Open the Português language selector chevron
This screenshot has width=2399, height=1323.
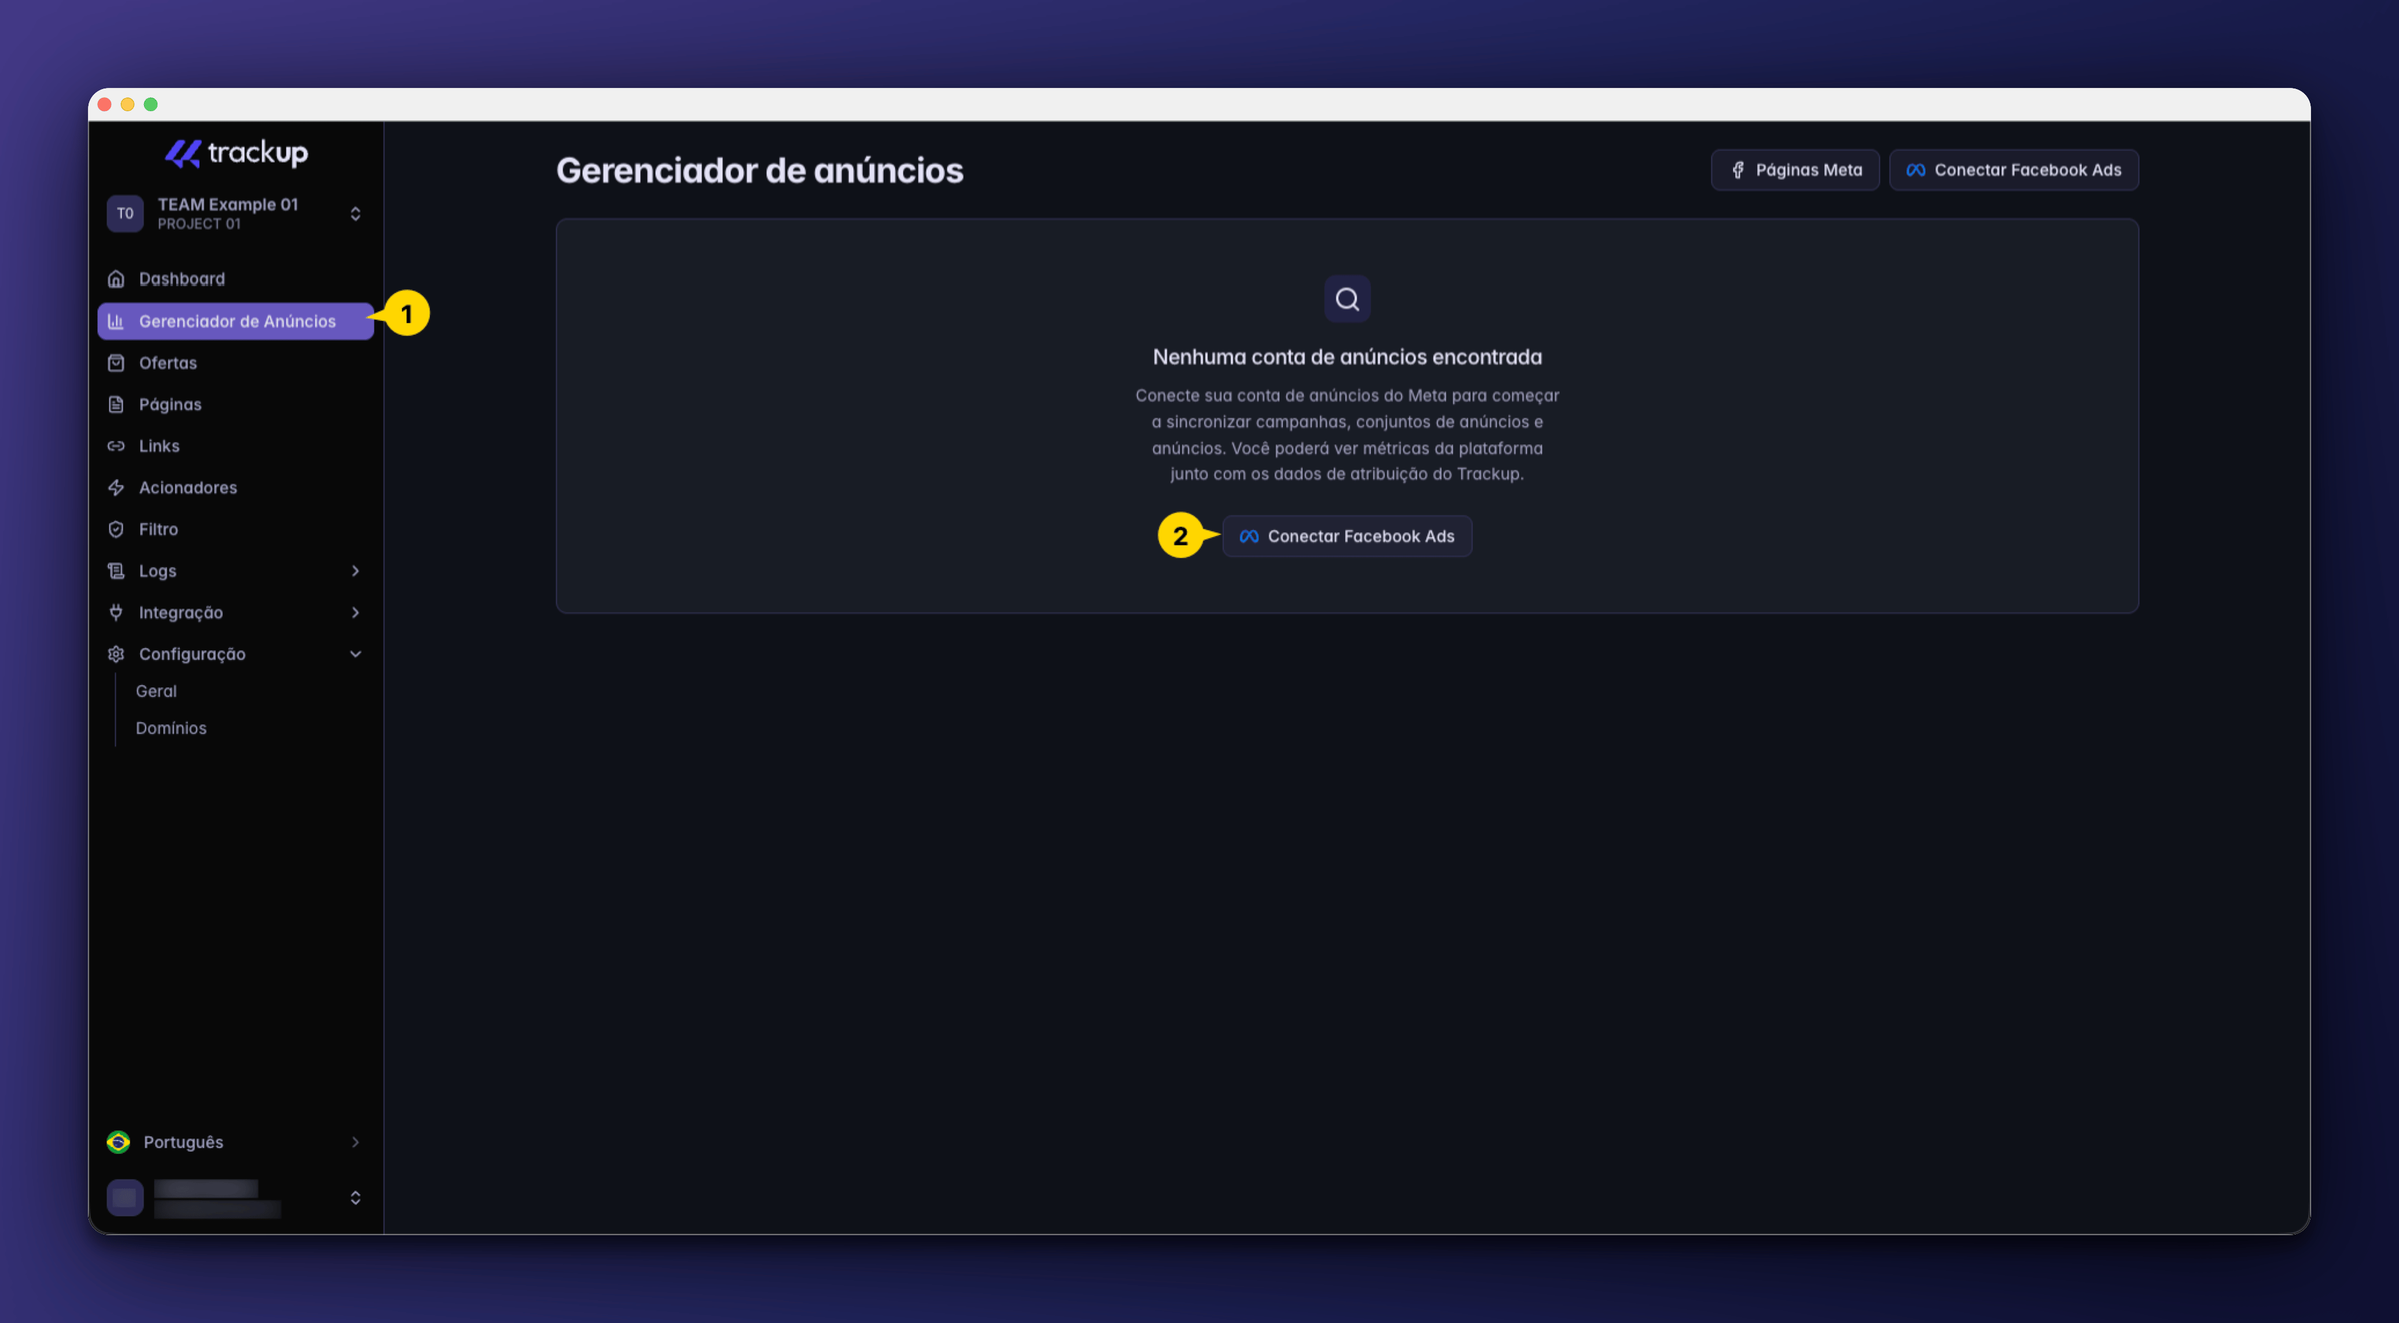(355, 1143)
